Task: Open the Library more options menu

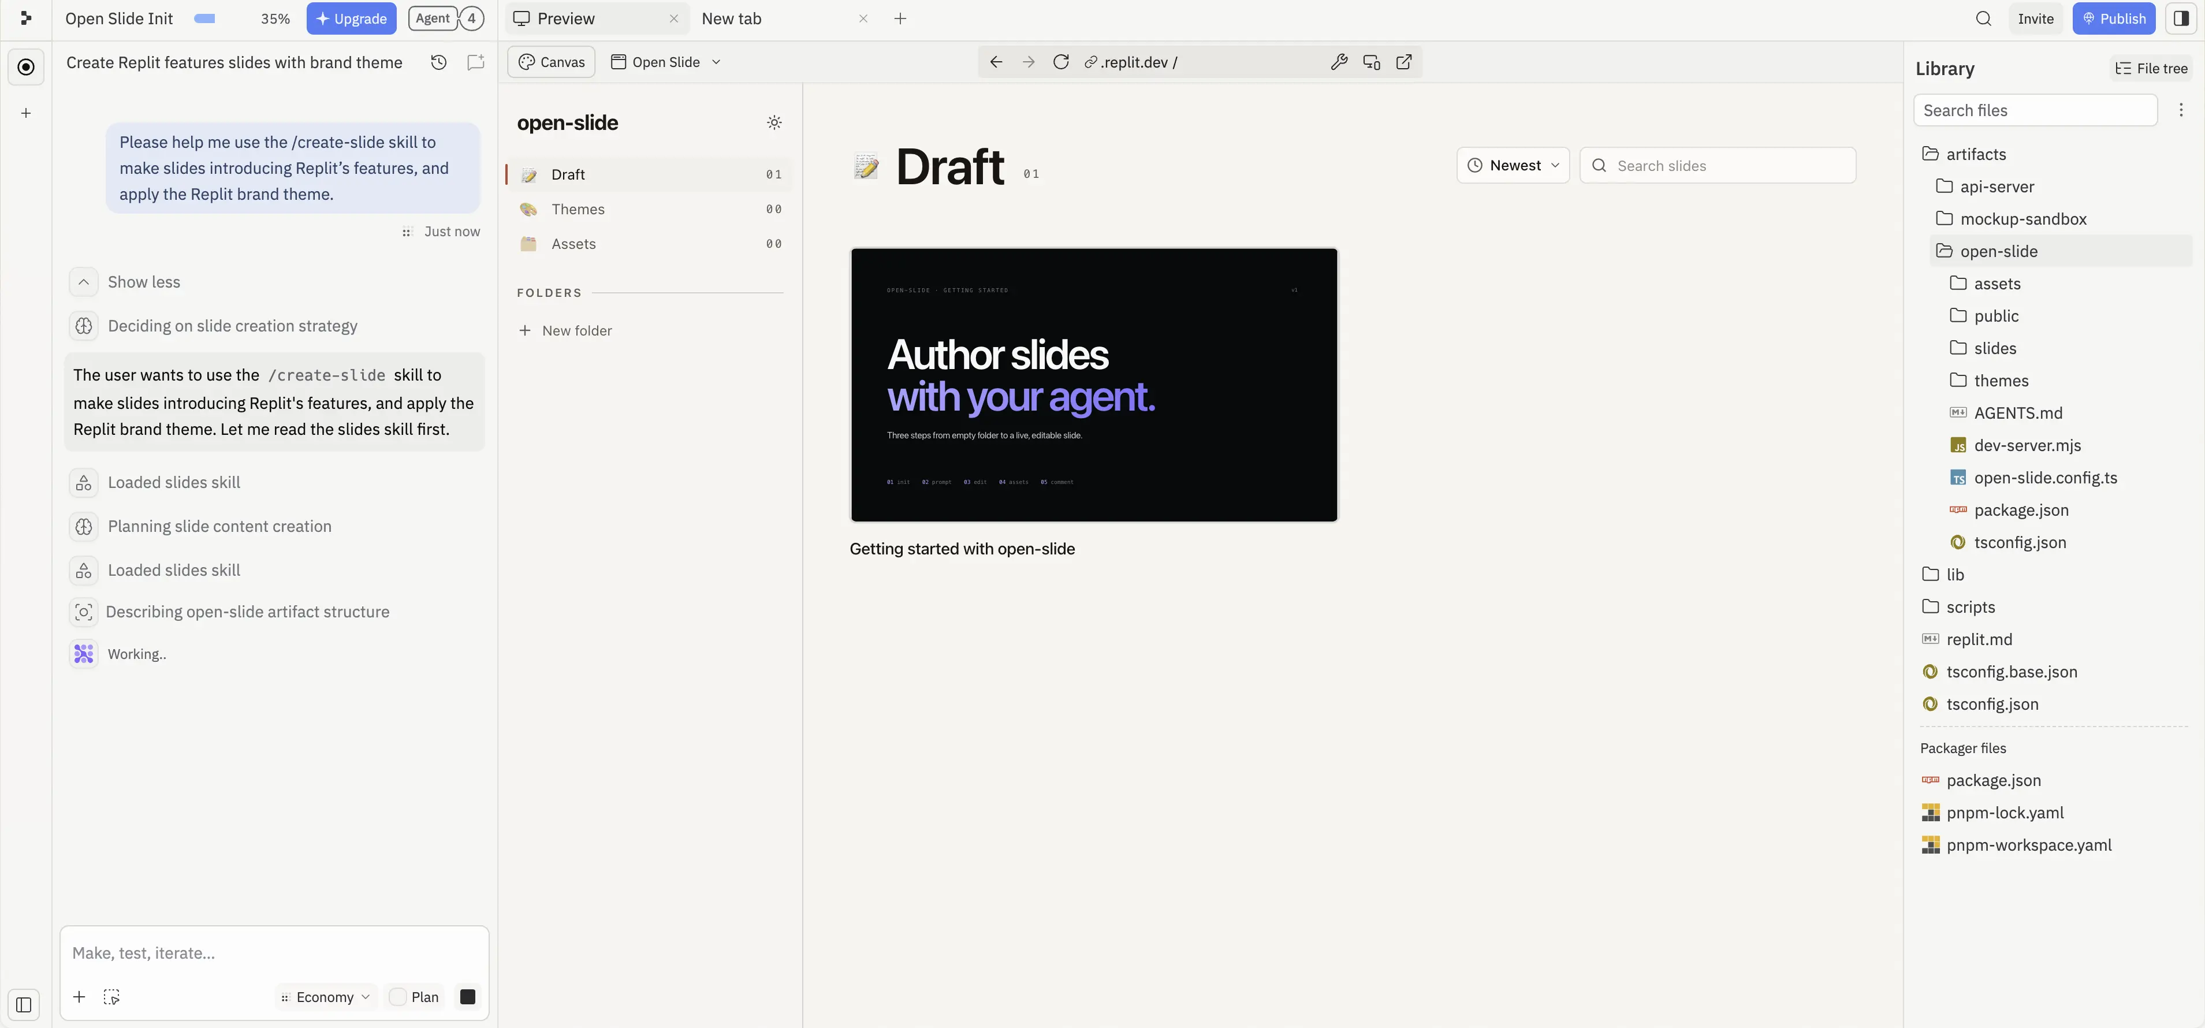Action: pos(2181,110)
